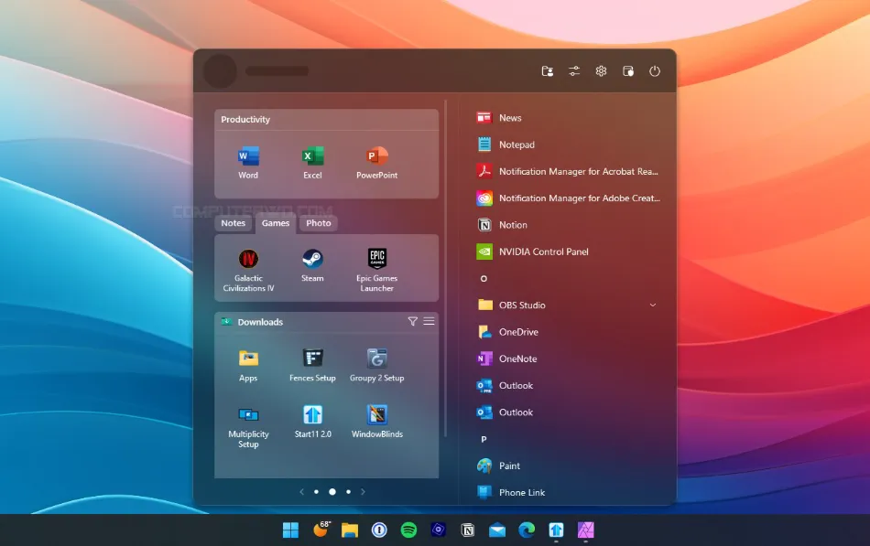
Task: Click the Downloads group title
Action: pos(260,322)
